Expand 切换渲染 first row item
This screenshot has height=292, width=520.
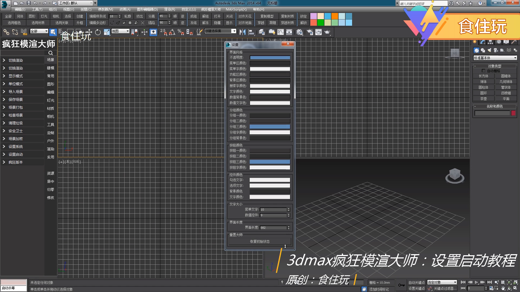pos(22,60)
